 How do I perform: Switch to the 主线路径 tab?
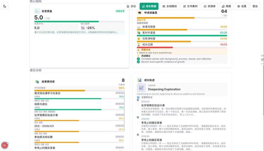pyautogui.click(x=170, y=6)
